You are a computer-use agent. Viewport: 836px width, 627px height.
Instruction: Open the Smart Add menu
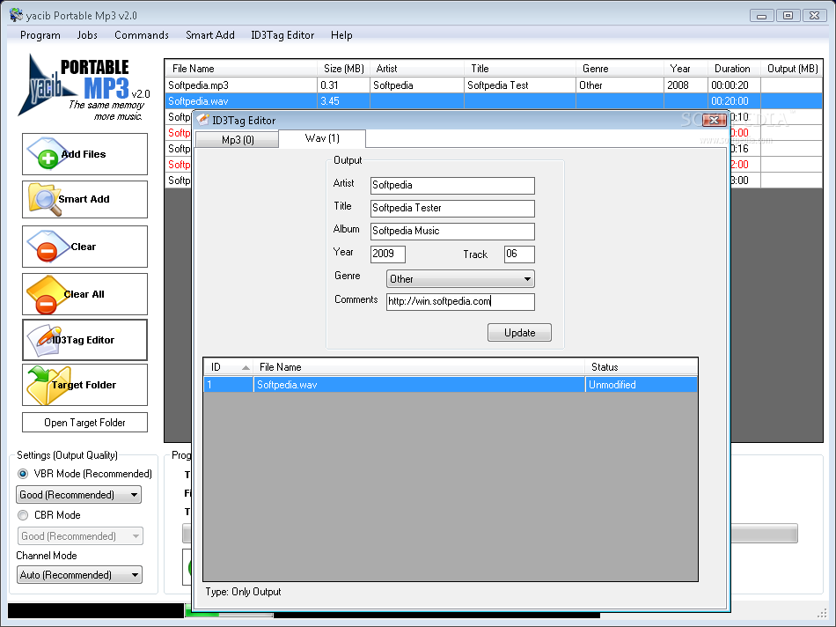click(210, 35)
